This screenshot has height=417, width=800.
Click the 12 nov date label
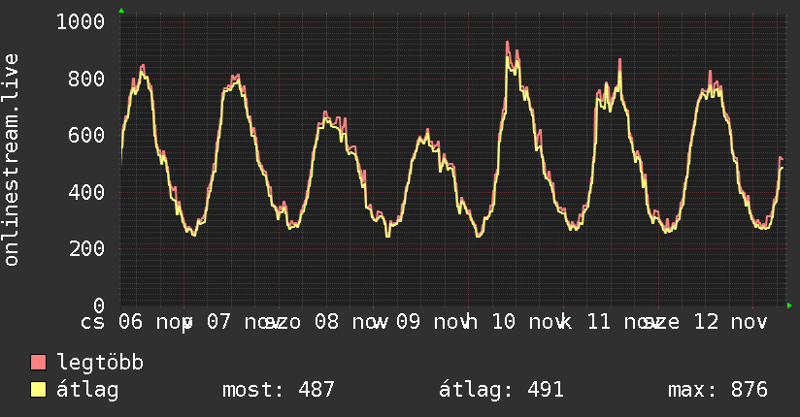point(731,322)
